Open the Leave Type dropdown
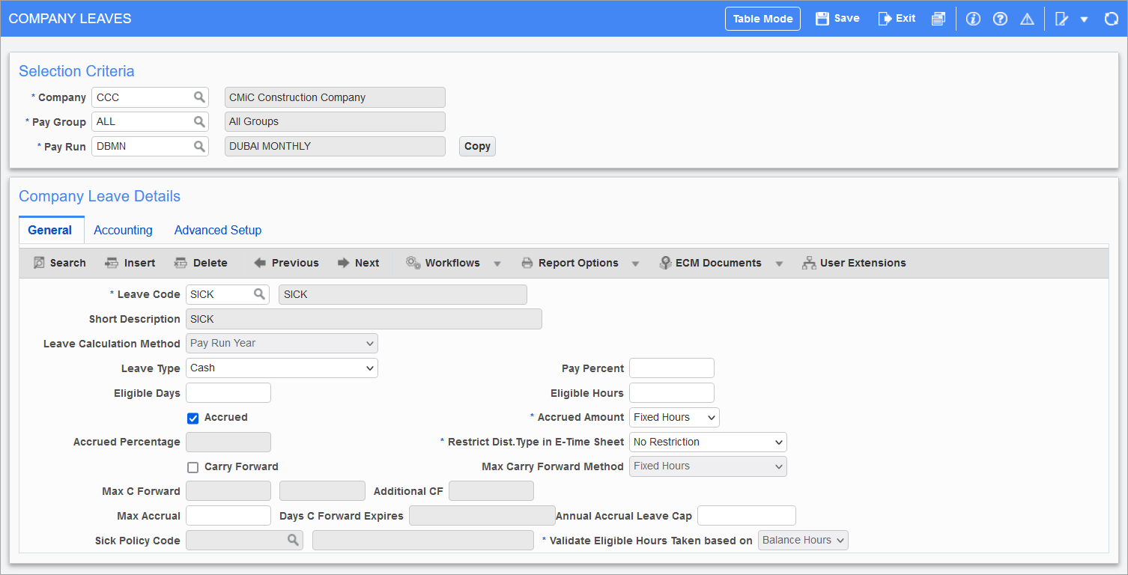Viewport: 1128px width, 575px height. pos(282,368)
